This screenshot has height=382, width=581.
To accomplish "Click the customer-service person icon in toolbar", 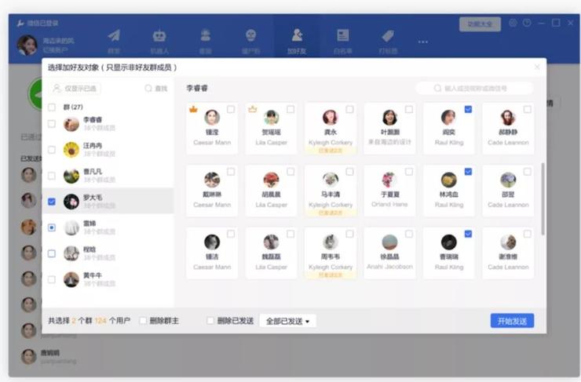I will pyautogui.click(x=205, y=35).
